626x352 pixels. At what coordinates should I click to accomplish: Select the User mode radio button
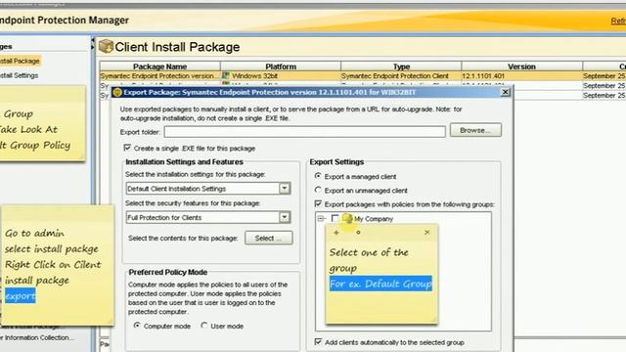point(204,326)
